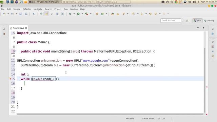Viewport: 217px width, 122px height.
Task: Click the New file wizard icon
Action: click(x=4, y=14)
